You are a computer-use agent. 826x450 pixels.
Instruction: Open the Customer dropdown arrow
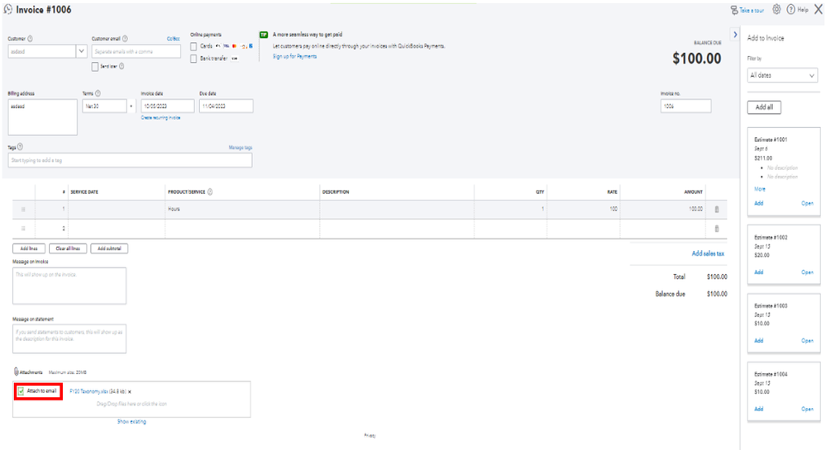[82, 51]
